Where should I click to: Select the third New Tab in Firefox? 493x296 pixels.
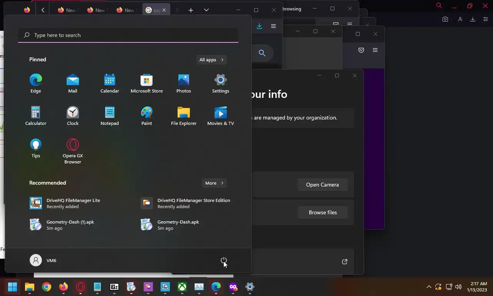(125, 10)
